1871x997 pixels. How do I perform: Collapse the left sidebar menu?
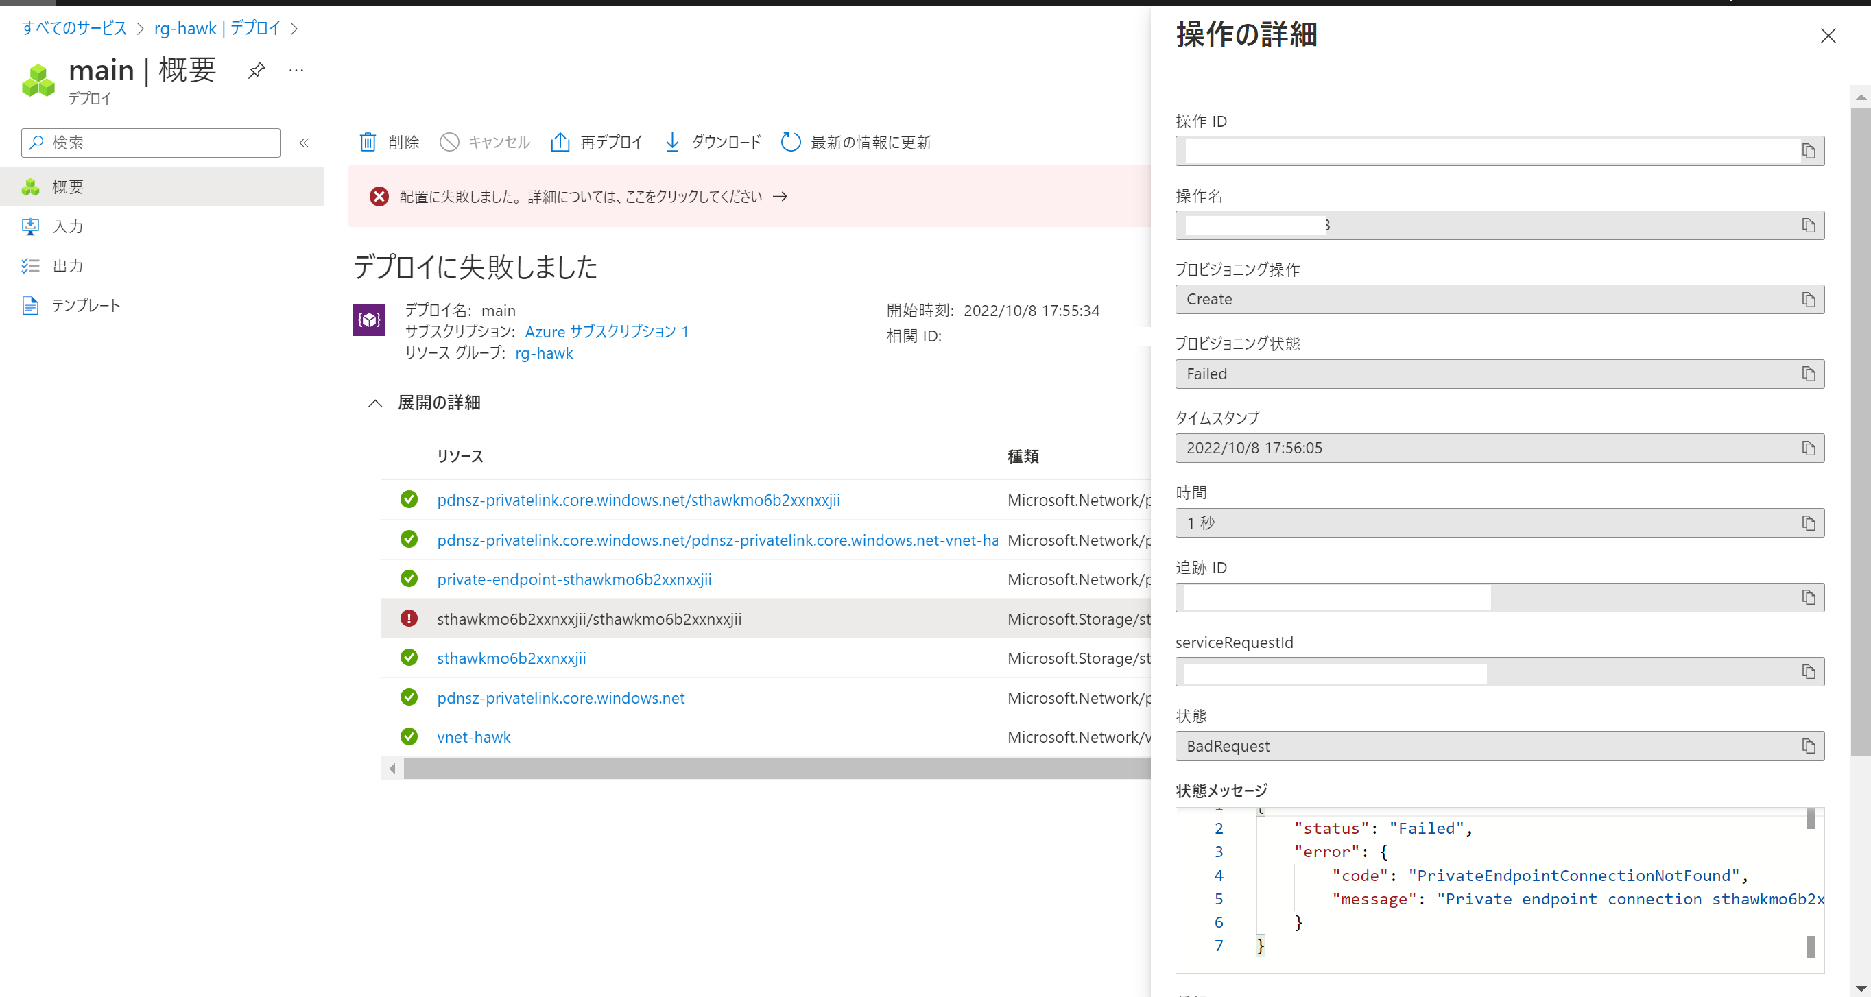click(x=304, y=143)
